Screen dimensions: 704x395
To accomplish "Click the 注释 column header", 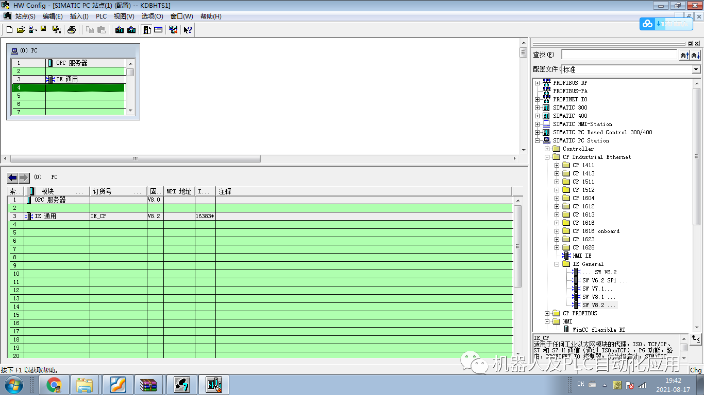I will pos(364,191).
